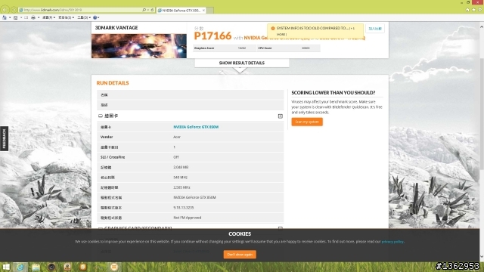Screen dimensions: 484x272
Task: Open a new blank browser tab
Action: click(x=210, y=10)
